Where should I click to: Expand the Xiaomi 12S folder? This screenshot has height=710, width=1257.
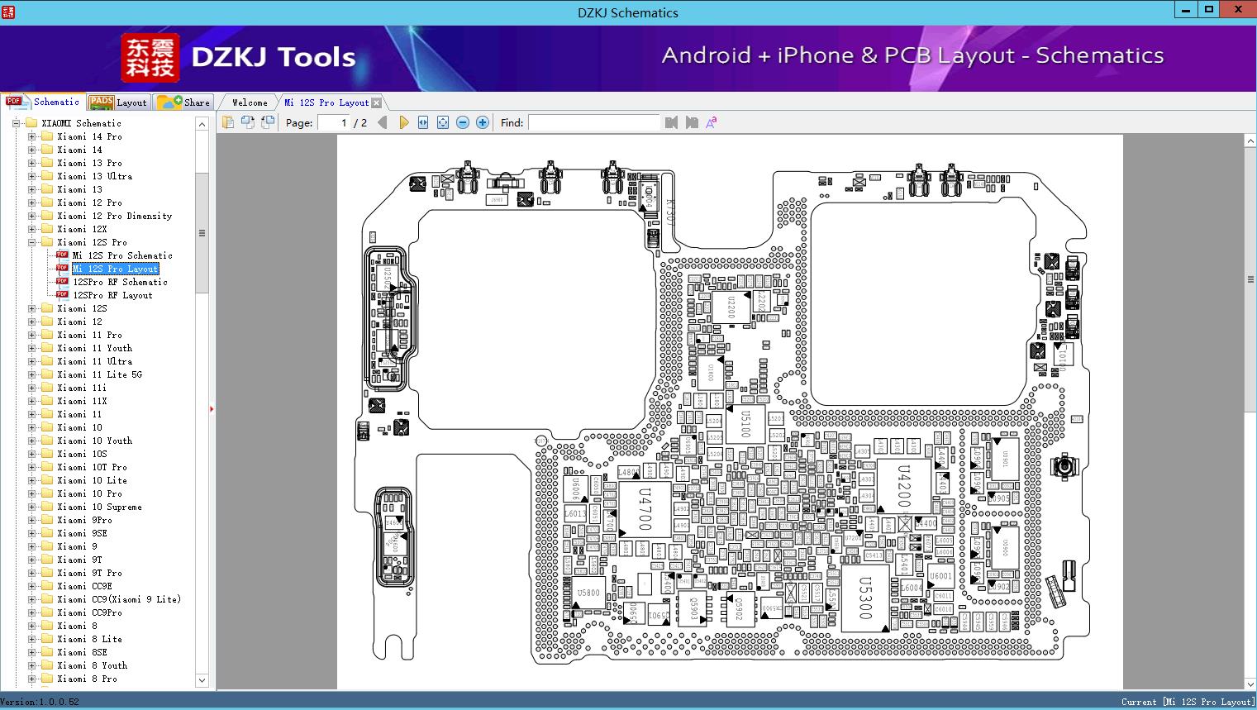[31, 308]
